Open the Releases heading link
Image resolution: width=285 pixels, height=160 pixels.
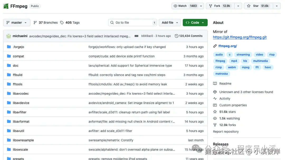tap(221, 144)
